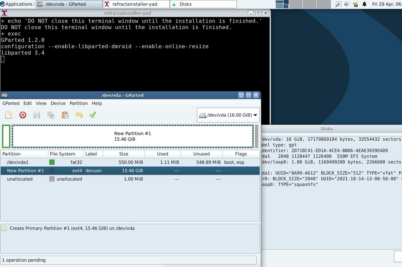The height and width of the screenshot is (267, 402).
Task: Delete the selected partition using the red icon
Action: point(23,115)
